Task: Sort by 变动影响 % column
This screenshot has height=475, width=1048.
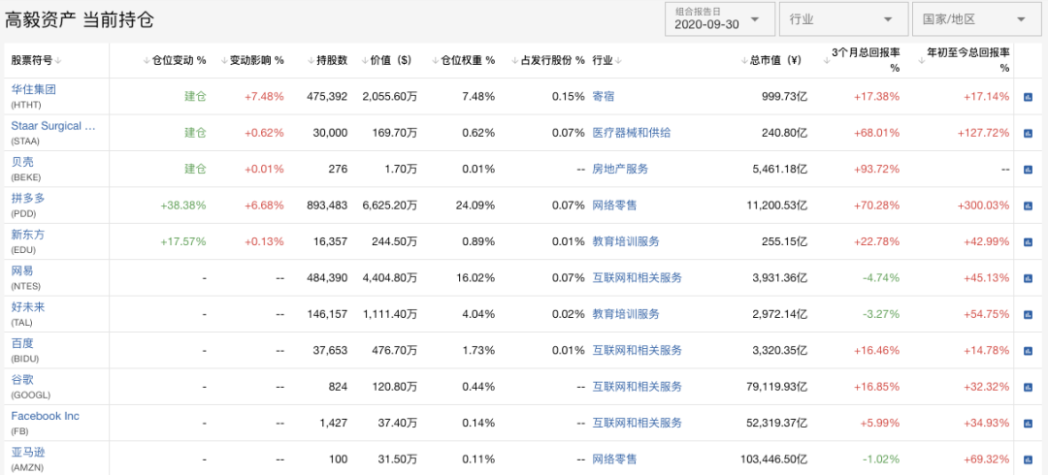Action: [252, 60]
